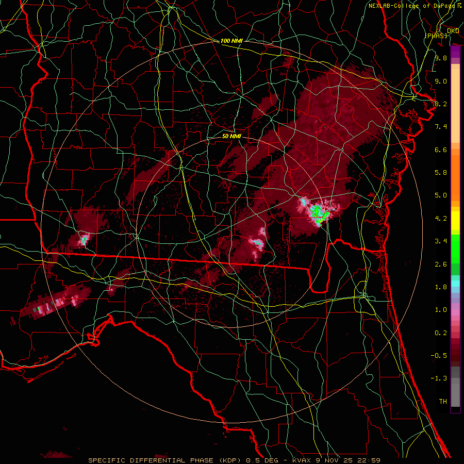
Task: Pick the yellow swatch in the color scale
Action: tap(455, 221)
